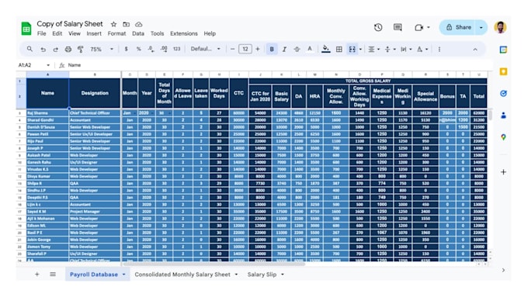Open the Google Sheets home icon
Screen dimensions: 528x297
[x=26, y=28]
